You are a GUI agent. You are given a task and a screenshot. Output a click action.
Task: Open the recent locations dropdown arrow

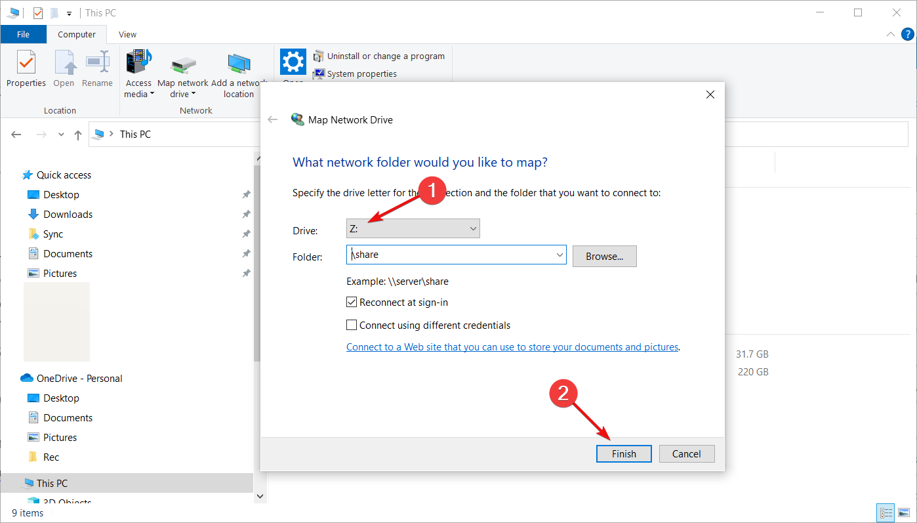[61, 135]
